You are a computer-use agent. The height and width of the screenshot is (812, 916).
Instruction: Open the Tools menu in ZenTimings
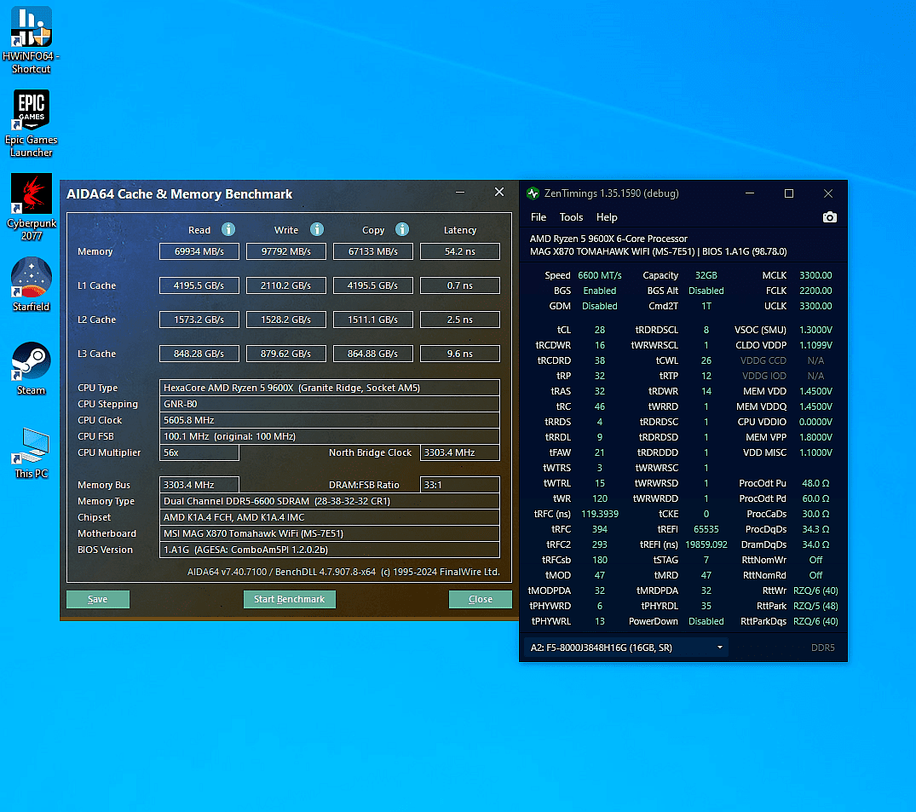tap(571, 217)
